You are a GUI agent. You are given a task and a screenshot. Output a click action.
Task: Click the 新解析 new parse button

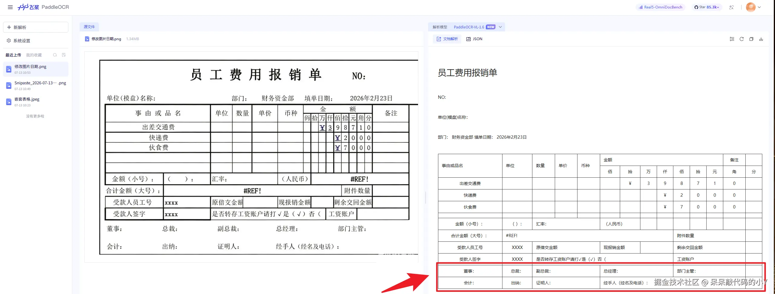36,27
